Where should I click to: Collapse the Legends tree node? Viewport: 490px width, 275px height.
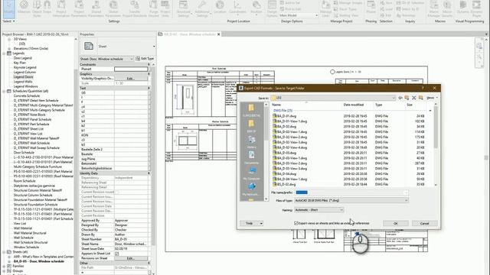(4, 53)
